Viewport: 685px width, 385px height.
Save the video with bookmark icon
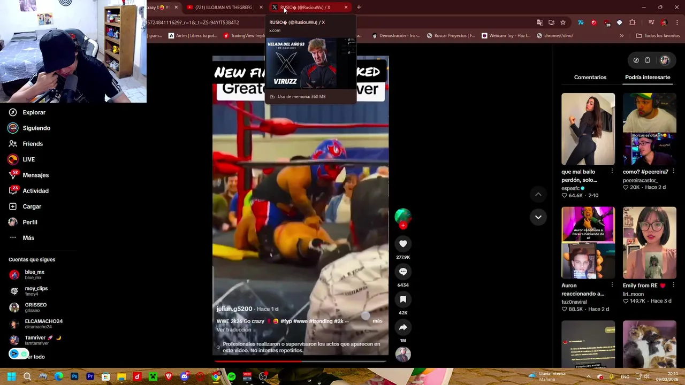click(403, 299)
